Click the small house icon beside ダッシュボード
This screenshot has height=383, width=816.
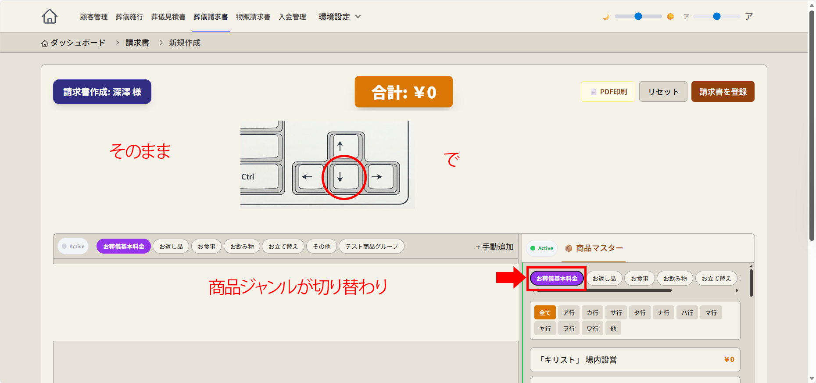(x=45, y=43)
